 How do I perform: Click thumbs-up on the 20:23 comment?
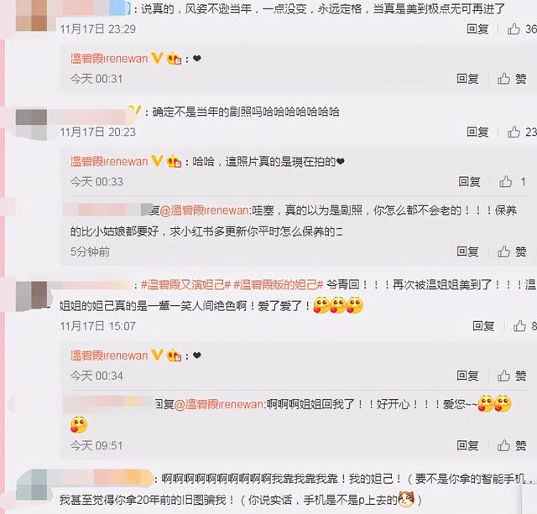click(514, 132)
